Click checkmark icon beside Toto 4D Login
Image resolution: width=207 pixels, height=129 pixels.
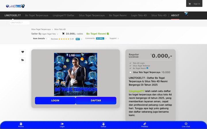point(130,63)
